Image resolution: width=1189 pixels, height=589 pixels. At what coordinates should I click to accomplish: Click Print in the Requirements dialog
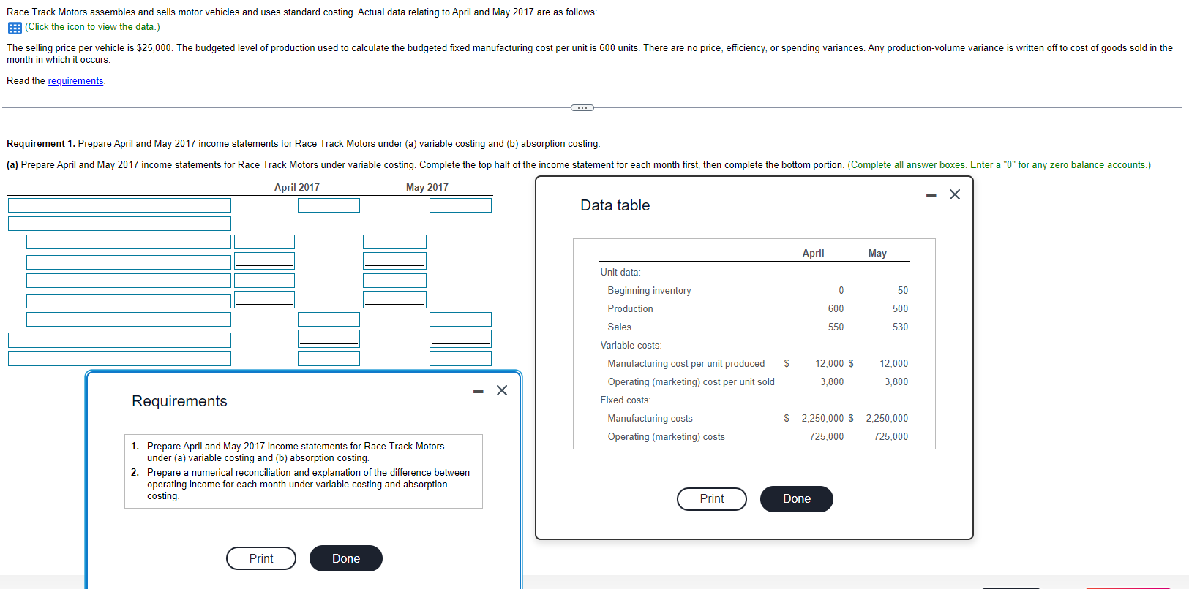pyautogui.click(x=261, y=558)
